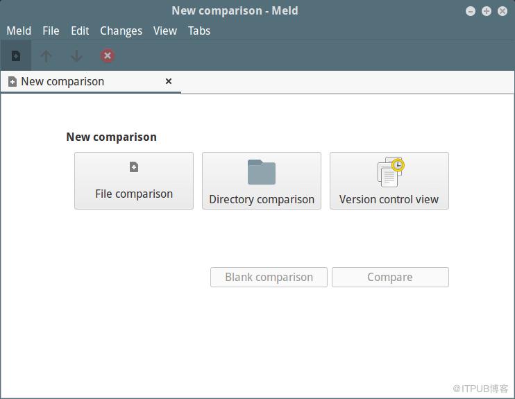
Task: Choose File comparison
Action: click(x=134, y=180)
